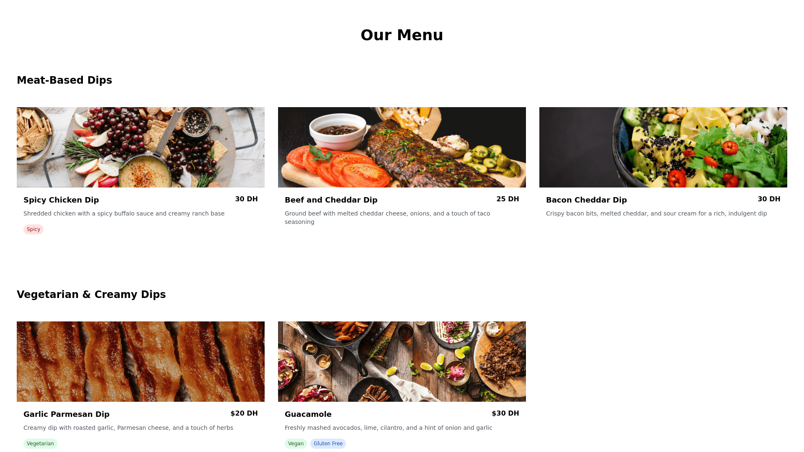This screenshot has width=804, height=452.
Task: Select the Spicy tag badge
Action: [x=33, y=229]
